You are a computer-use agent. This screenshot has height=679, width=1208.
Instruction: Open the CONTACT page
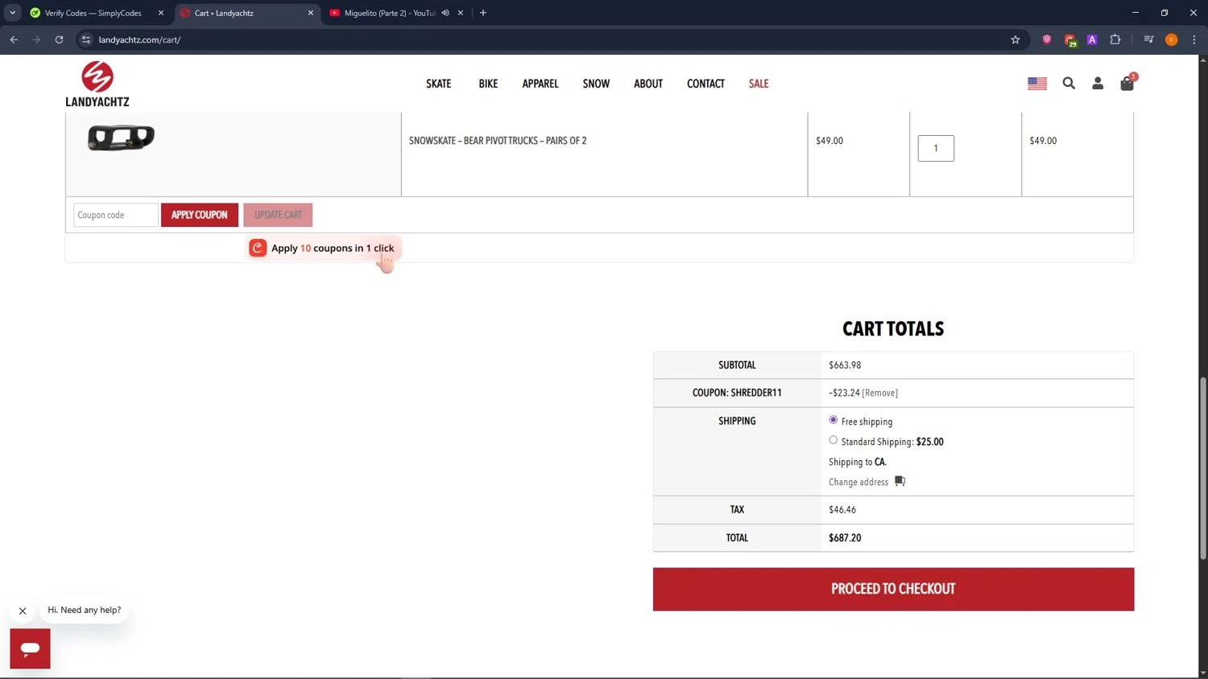(x=705, y=84)
